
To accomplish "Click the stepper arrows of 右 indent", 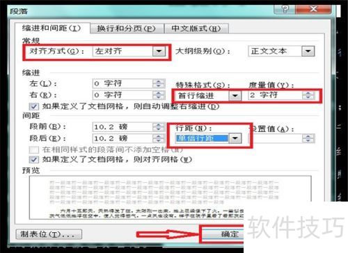I will (159, 95).
